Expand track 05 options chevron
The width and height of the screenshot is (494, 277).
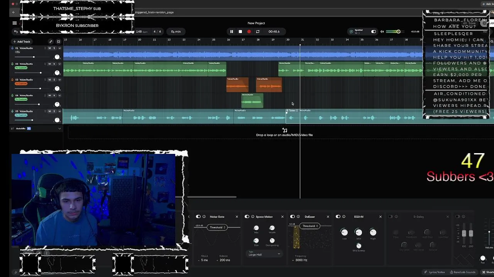(x=59, y=111)
